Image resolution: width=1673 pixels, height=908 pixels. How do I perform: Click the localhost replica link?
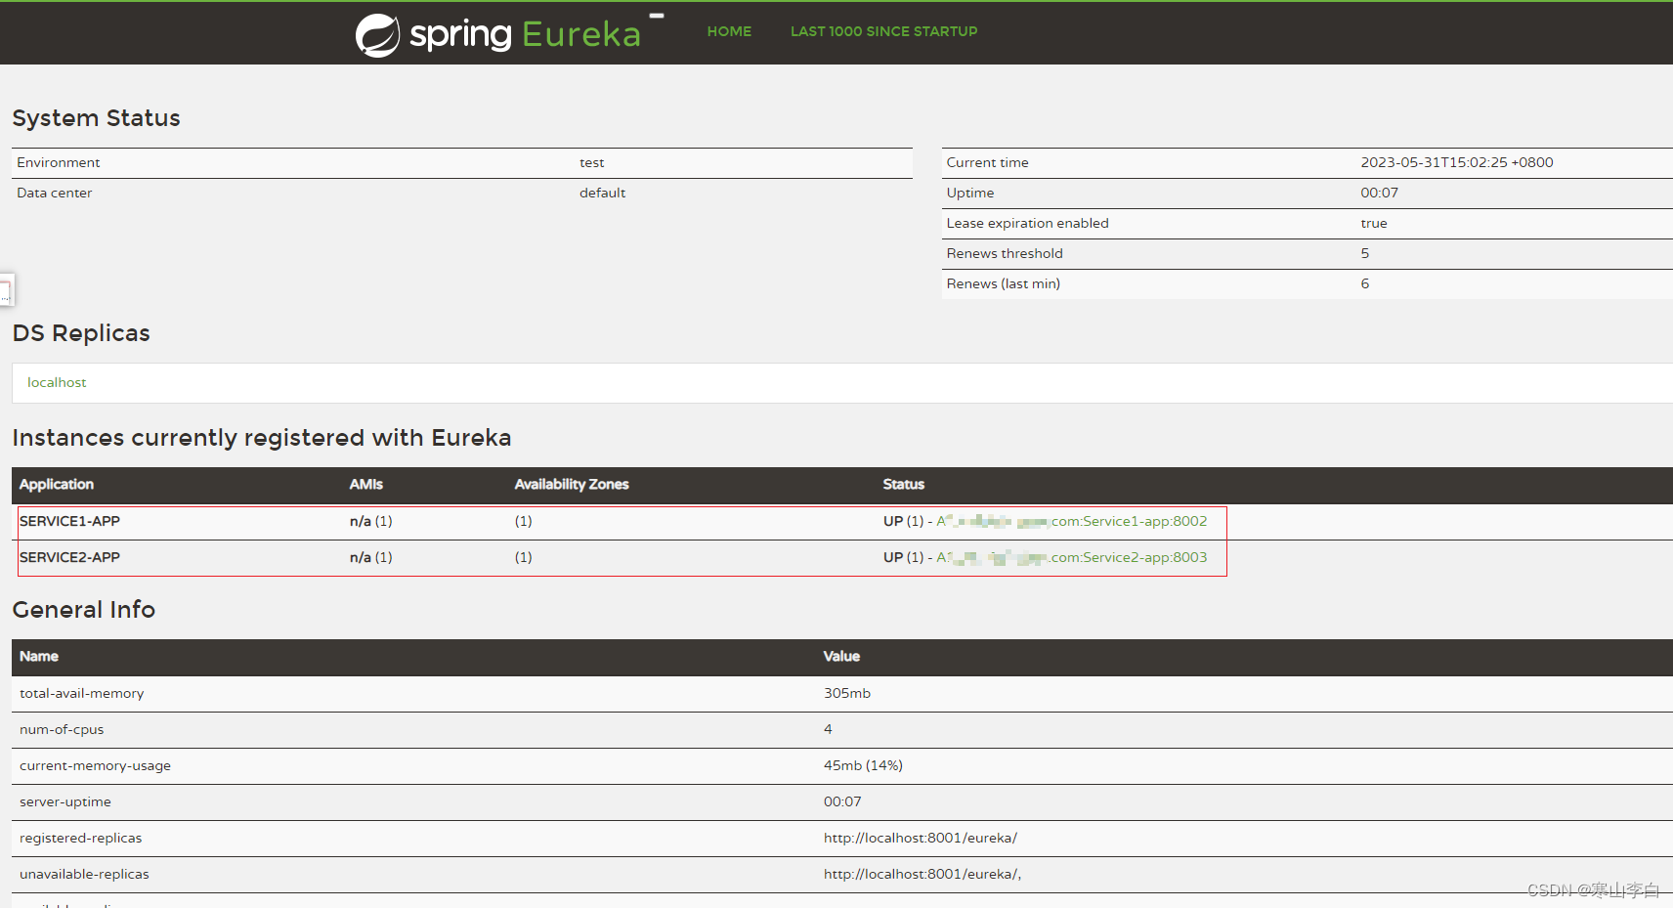57,382
